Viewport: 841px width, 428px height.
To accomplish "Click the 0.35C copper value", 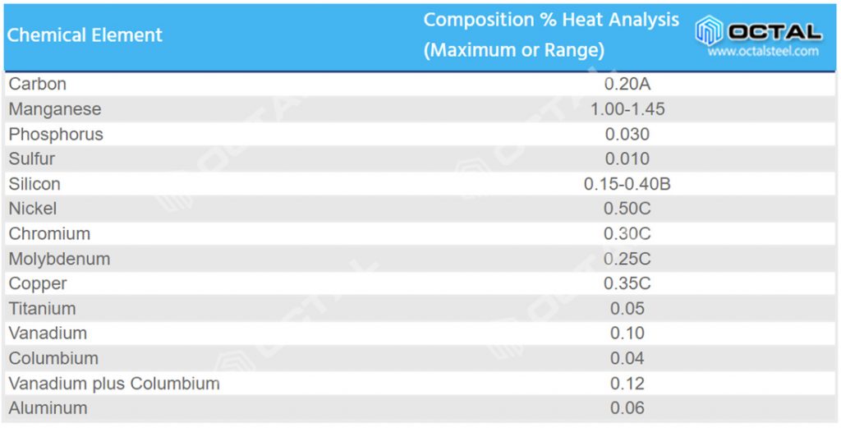I will (x=627, y=283).
